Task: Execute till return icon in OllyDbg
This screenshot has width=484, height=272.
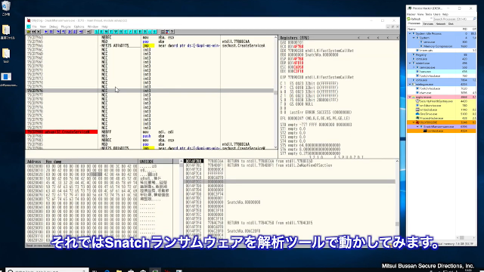Action: (81, 32)
